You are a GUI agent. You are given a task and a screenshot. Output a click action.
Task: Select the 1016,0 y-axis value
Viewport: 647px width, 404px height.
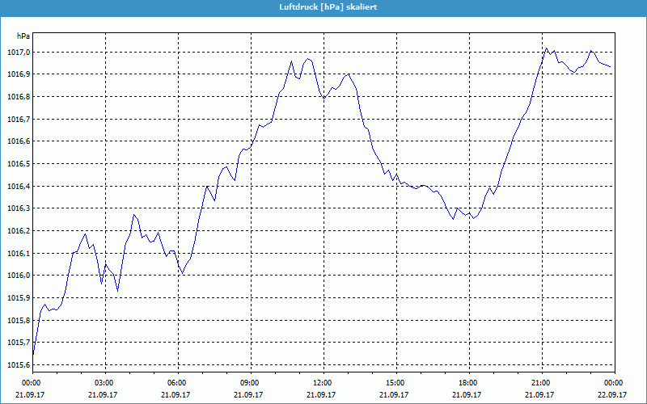coord(16,276)
